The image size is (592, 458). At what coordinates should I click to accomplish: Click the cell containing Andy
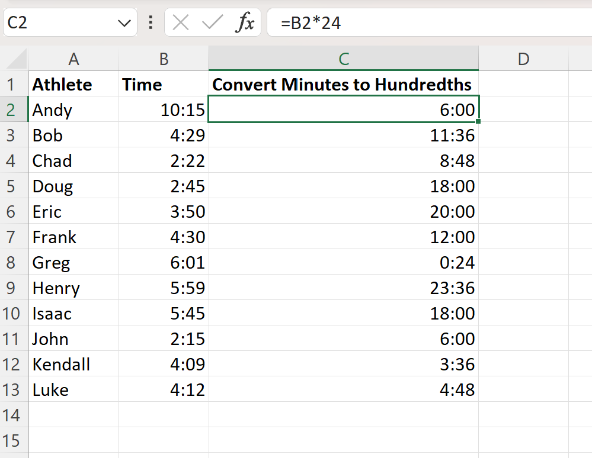73,110
